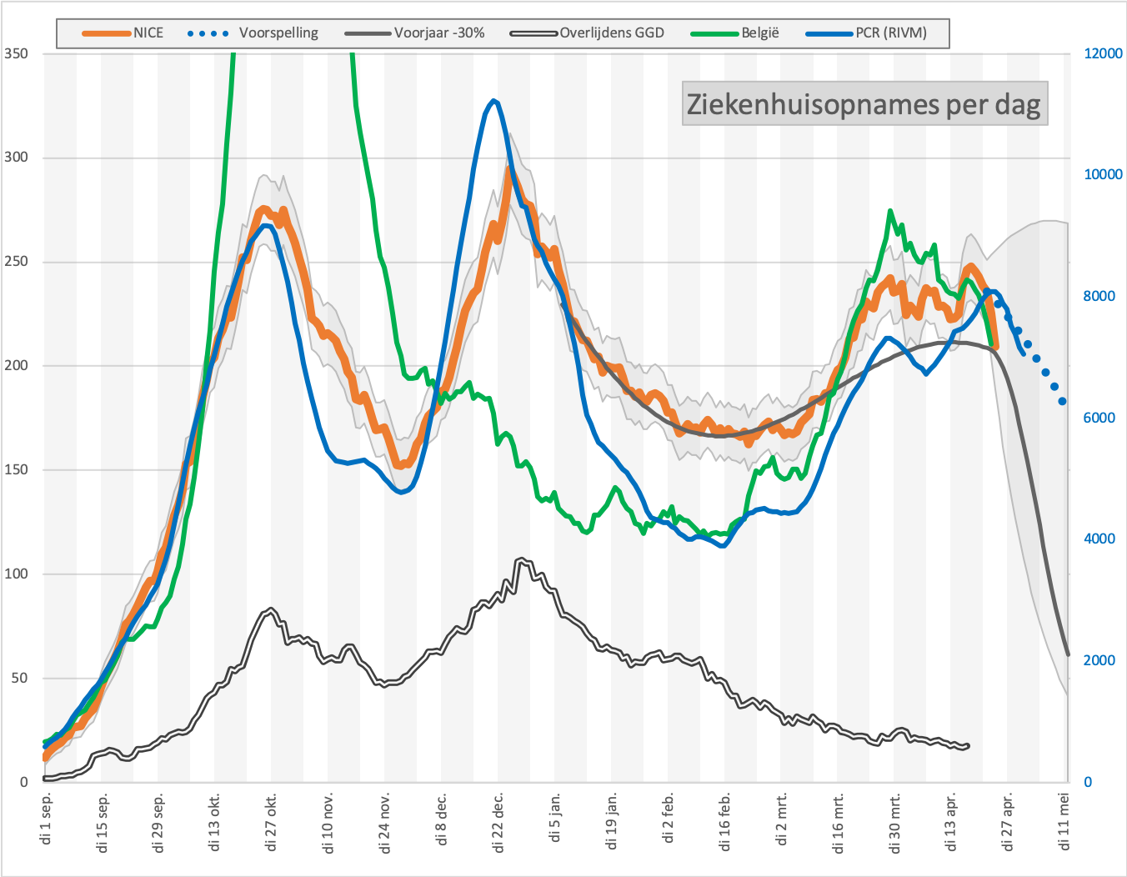Image resolution: width=1127 pixels, height=877 pixels.
Task: Select the Voorjaar -30% legend entry
Action: coord(438,33)
